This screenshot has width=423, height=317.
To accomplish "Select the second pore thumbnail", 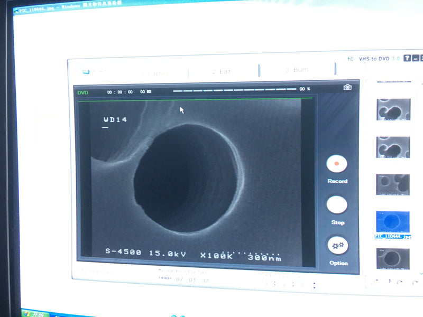I will coord(393,147).
